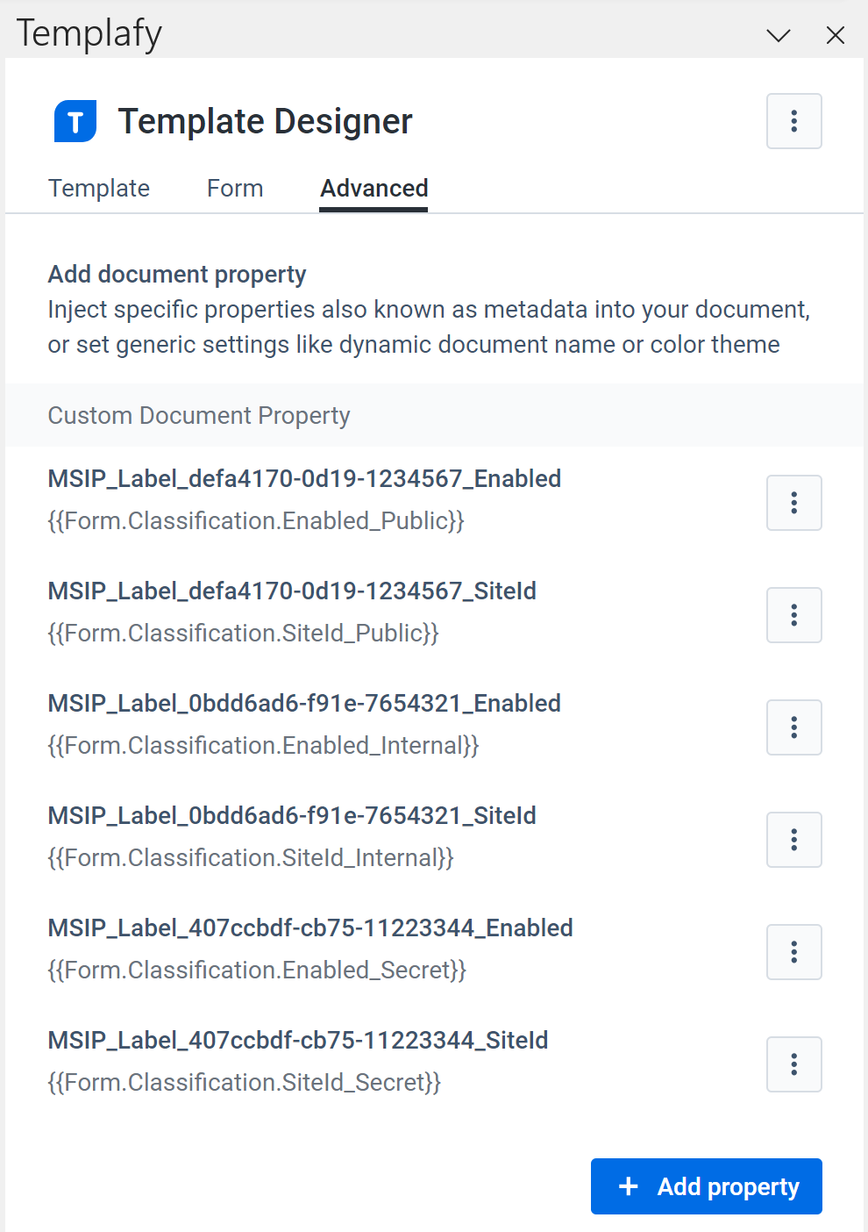Open options for MSIP_Label_0bdd6ad6 Enabled property
The width and height of the screenshot is (868, 1232).
[x=793, y=727]
